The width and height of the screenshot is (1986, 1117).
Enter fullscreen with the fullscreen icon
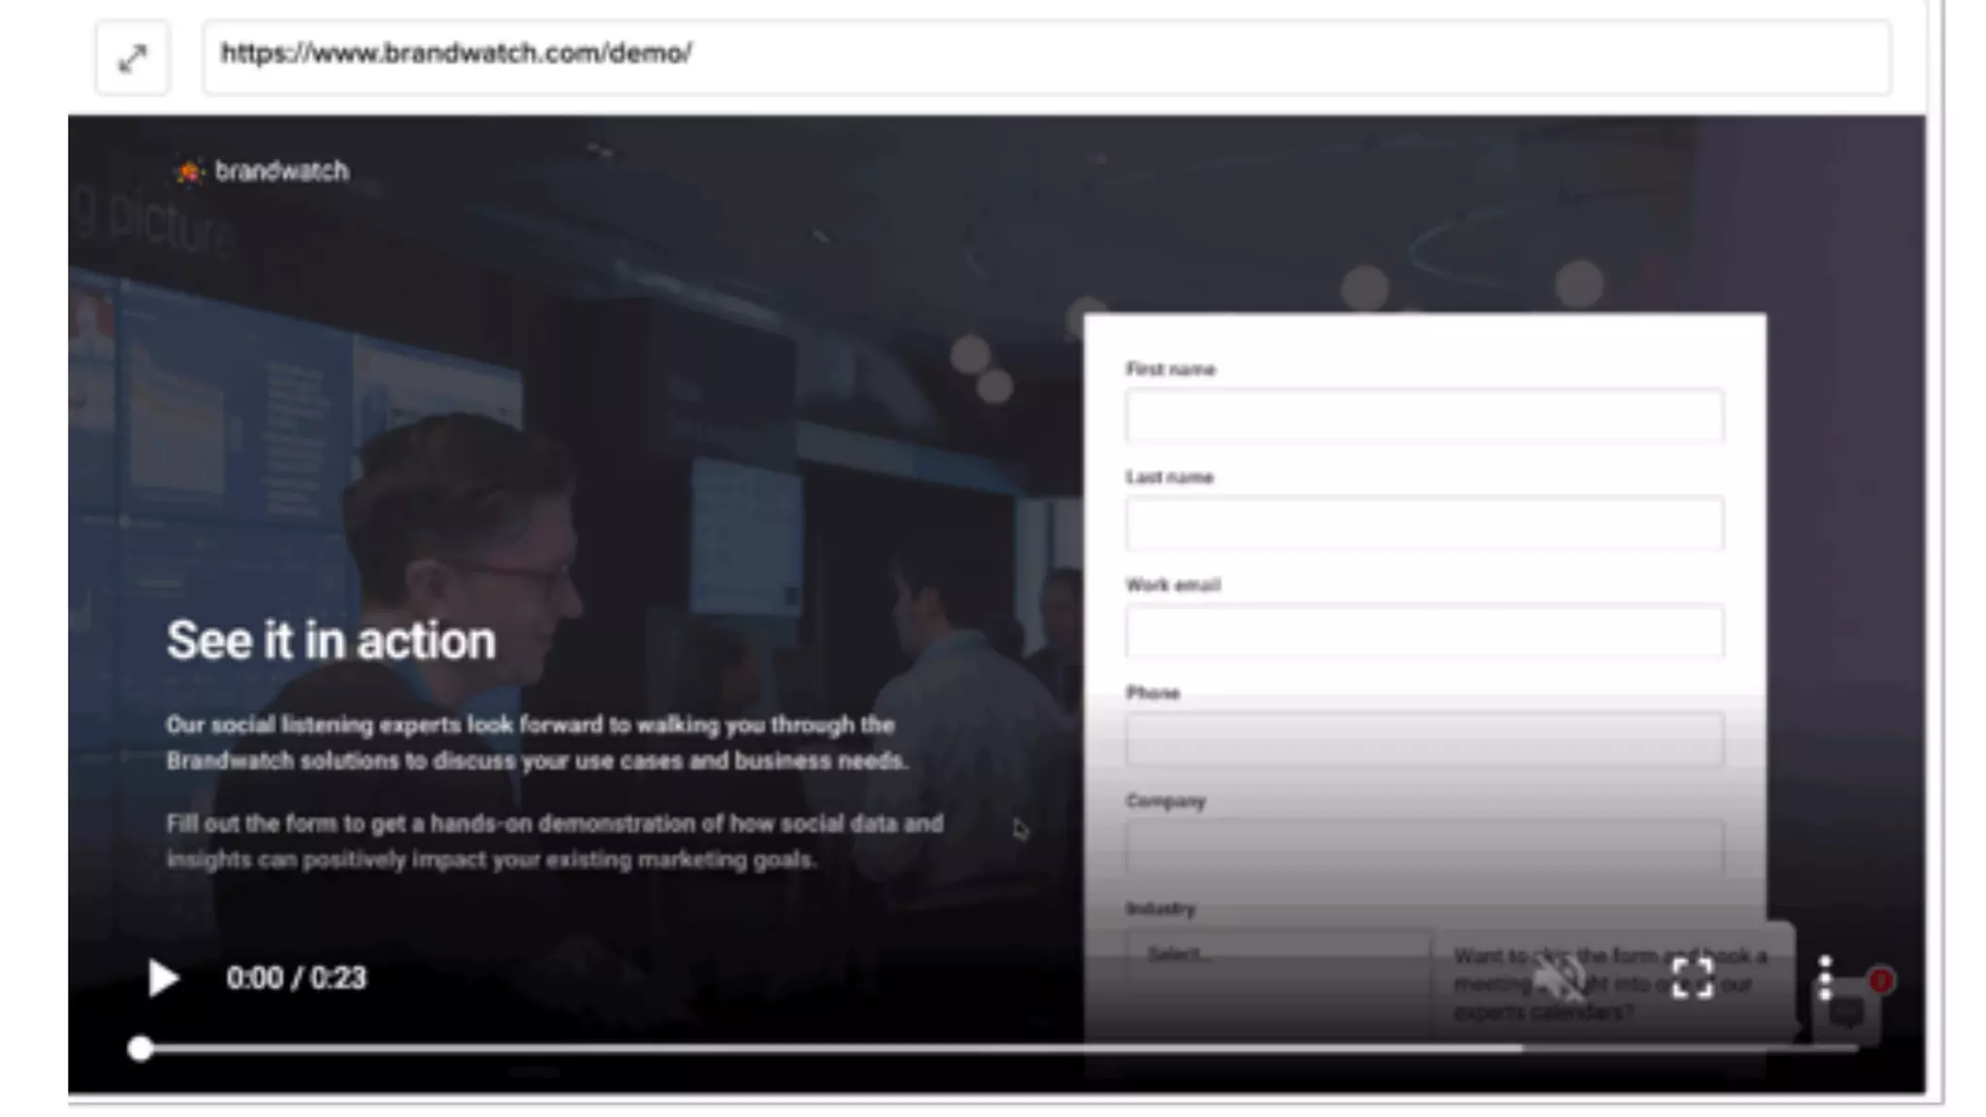coord(1692,977)
